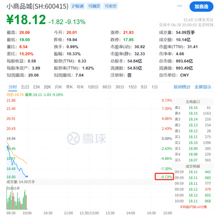Select the 30分 chart tab
This screenshot has width=217, height=218.
tap(120, 87)
